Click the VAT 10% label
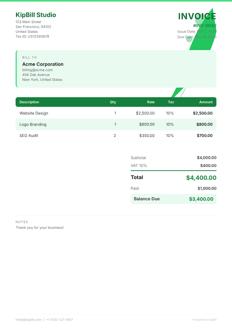232x329 pixels. tap(139, 165)
